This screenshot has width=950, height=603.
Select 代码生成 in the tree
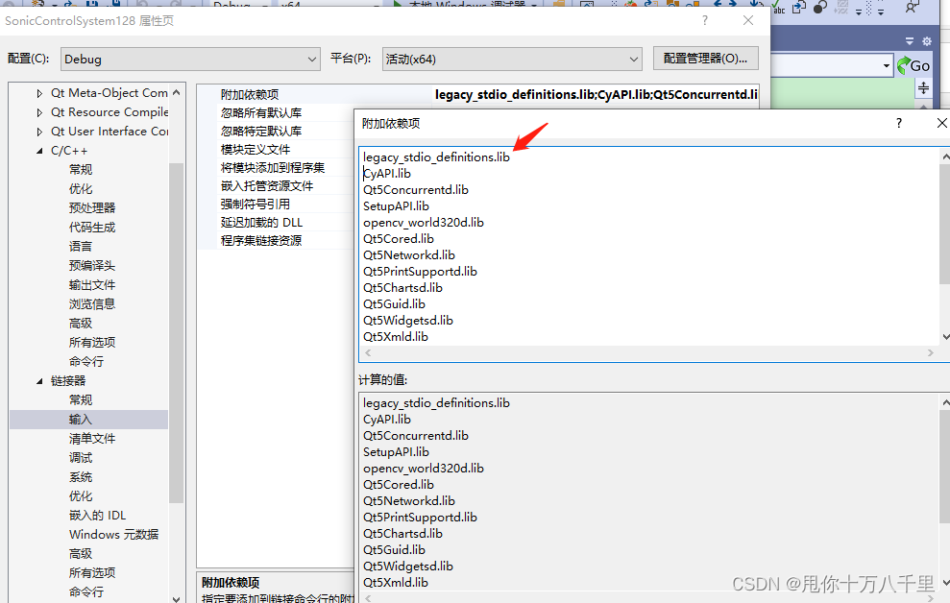(92, 228)
